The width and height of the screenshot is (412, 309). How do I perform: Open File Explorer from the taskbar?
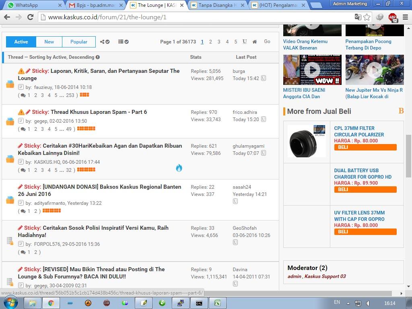point(33,303)
